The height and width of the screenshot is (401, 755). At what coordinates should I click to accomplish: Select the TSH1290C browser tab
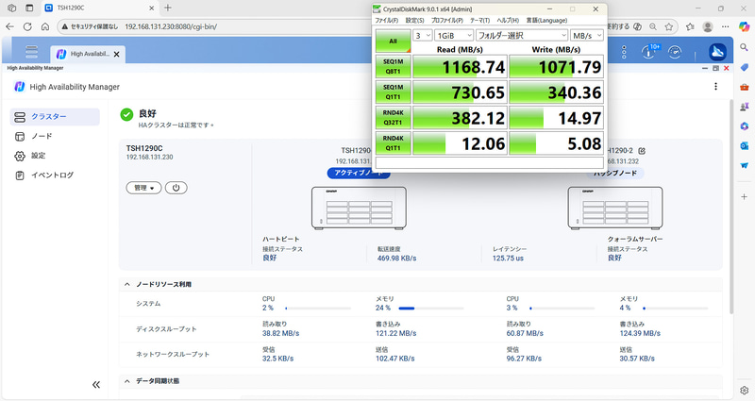pyautogui.click(x=99, y=8)
